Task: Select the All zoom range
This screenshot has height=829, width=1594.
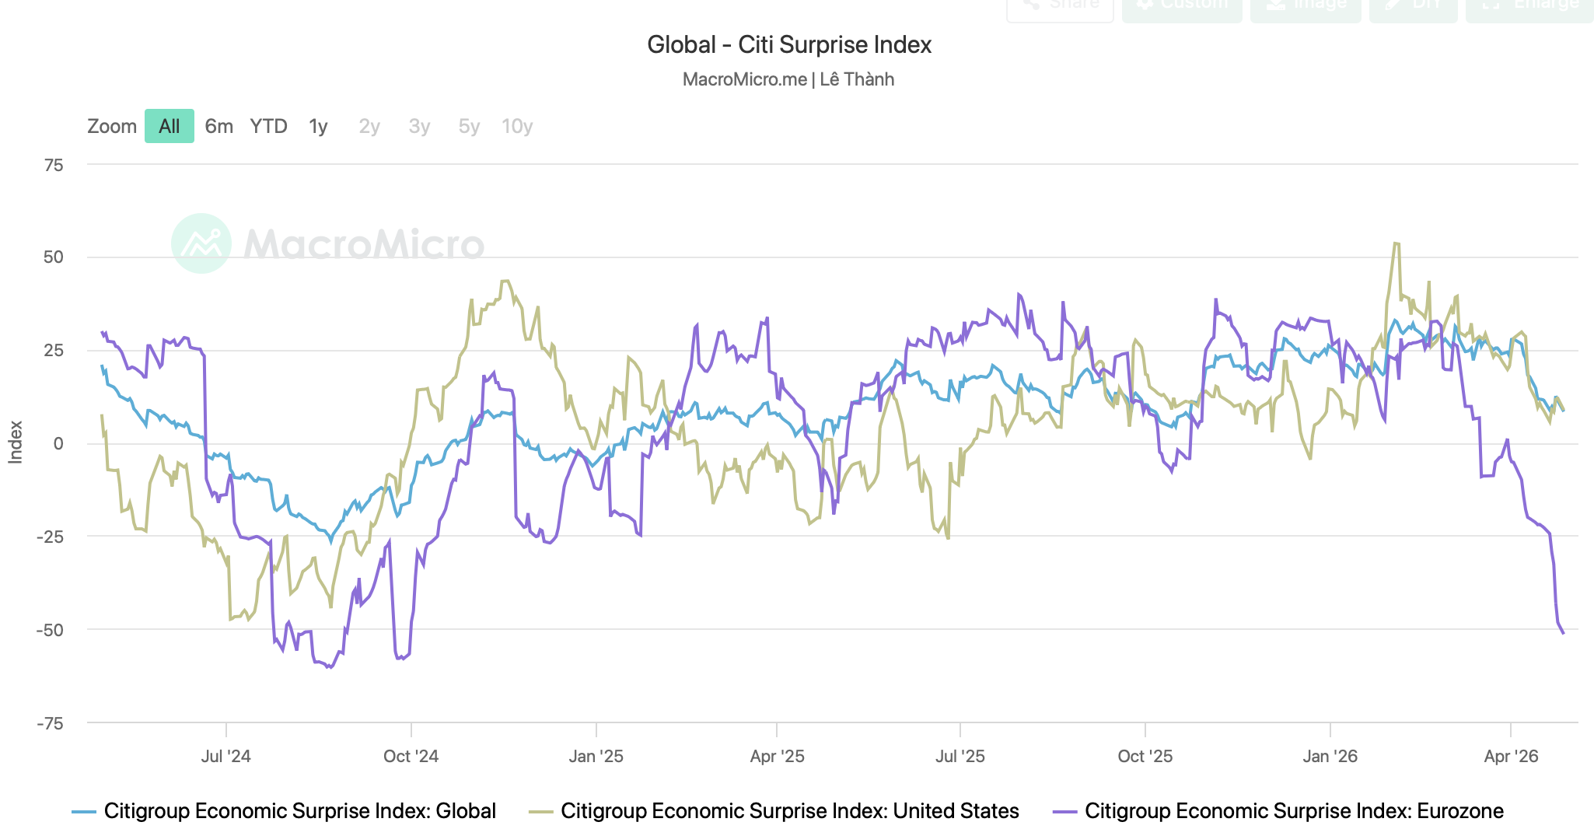Action: tap(169, 126)
